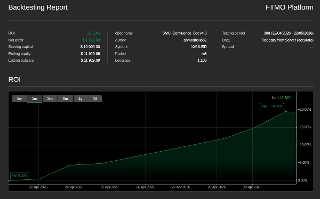Viewport: 320px width, 199px height.
Task: Click the Ending balance label
Action: [21, 60]
